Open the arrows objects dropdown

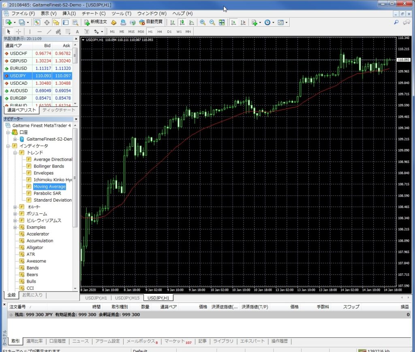(x=98, y=32)
